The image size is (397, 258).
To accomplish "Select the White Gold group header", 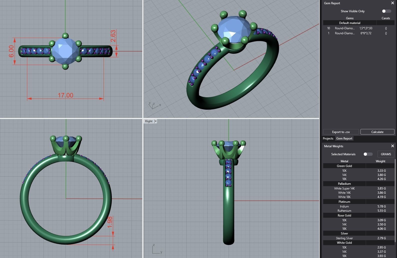I will click(359, 242).
